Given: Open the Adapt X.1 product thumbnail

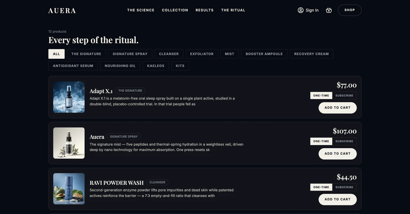Looking at the screenshot, I should click(x=69, y=97).
